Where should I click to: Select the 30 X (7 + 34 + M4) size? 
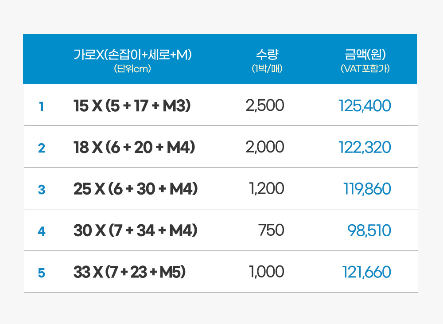click(x=135, y=231)
